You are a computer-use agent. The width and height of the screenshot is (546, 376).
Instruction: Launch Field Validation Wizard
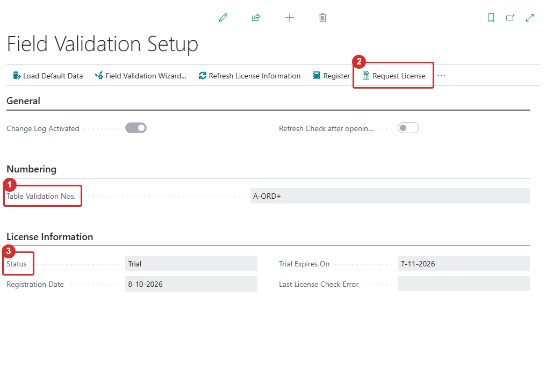[x=141, y=76]
